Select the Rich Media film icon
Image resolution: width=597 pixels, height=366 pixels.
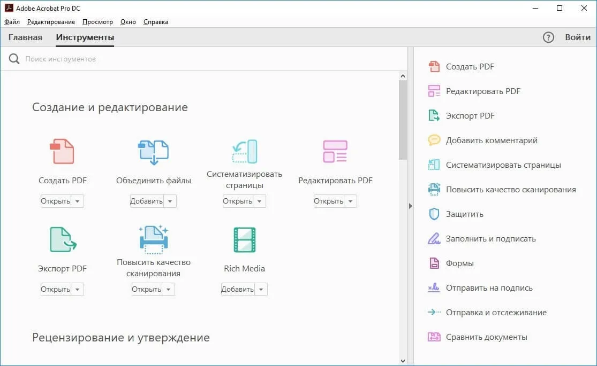[x=244, y=239]
